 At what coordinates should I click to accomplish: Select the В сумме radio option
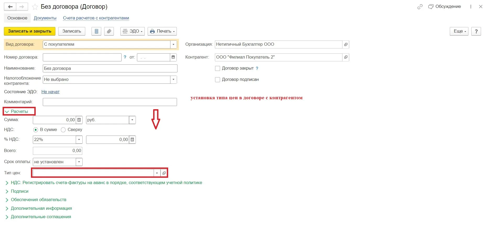(x=36, y=130)
